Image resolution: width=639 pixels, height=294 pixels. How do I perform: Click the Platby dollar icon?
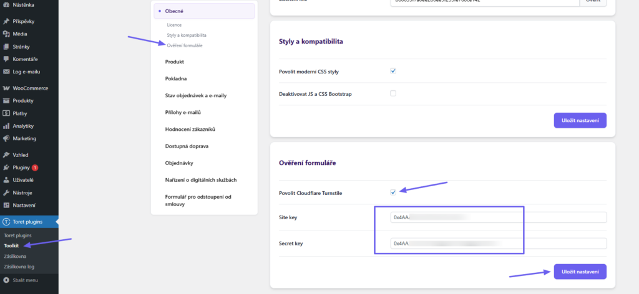tap(6, 113)
